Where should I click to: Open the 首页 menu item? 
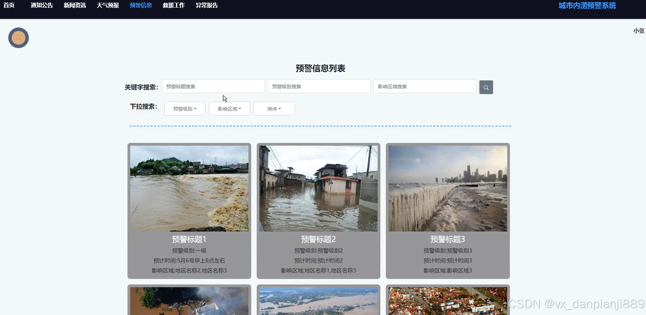(9, 5)
